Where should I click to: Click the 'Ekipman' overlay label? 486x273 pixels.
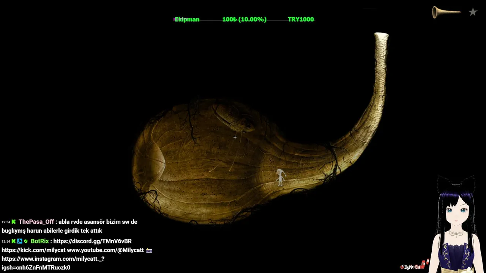pos(187,19)
